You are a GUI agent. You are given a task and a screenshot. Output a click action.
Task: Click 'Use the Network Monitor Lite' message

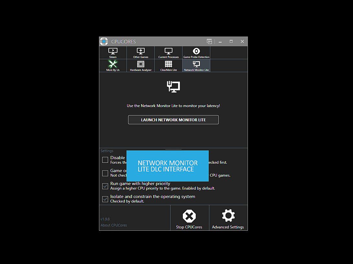pyautogui.click(x=173, y=106)
